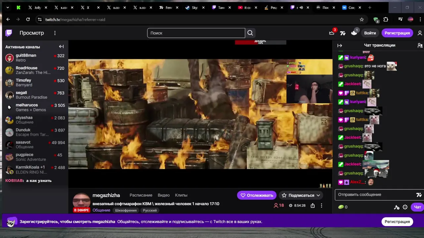Click the Войти login button
The height and width of the screenshot is (238, 424).
[x=370, y=33]
